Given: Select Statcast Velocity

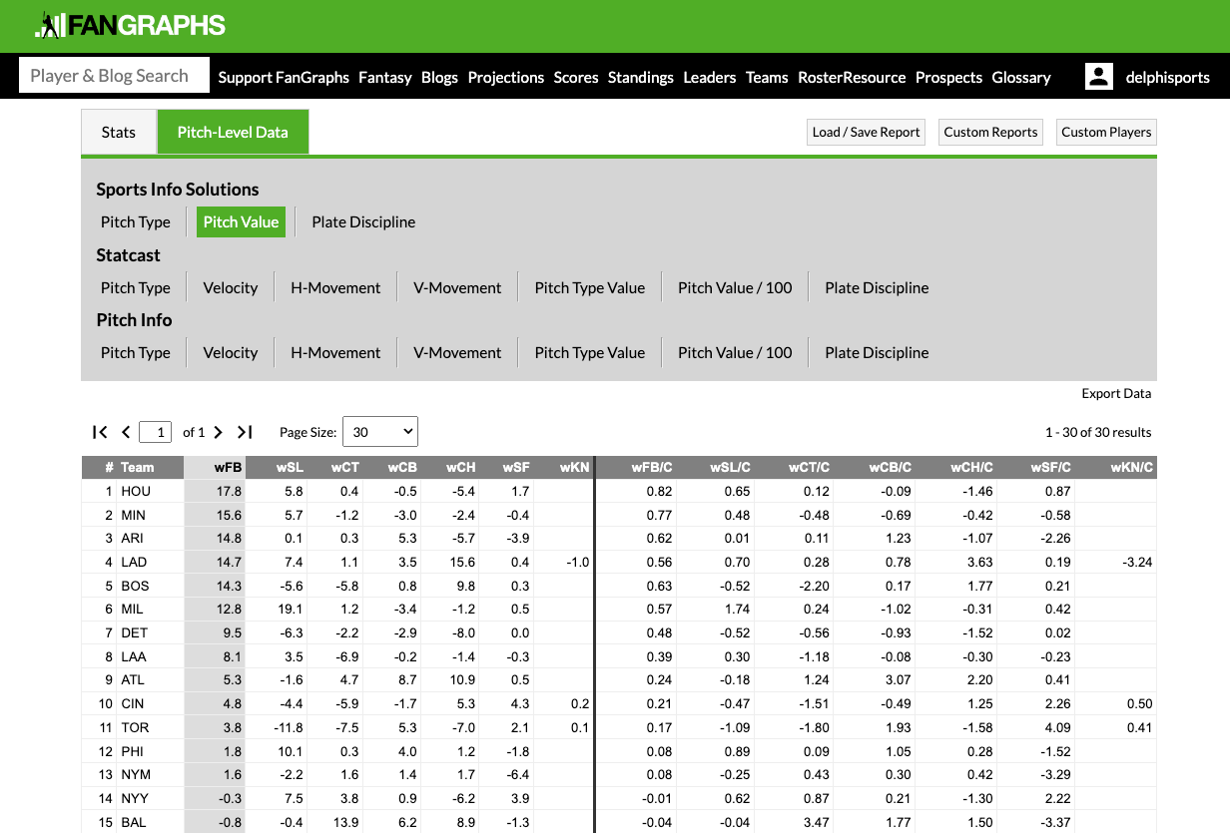Looking at the screenshot, I should (x=231, y=287).
